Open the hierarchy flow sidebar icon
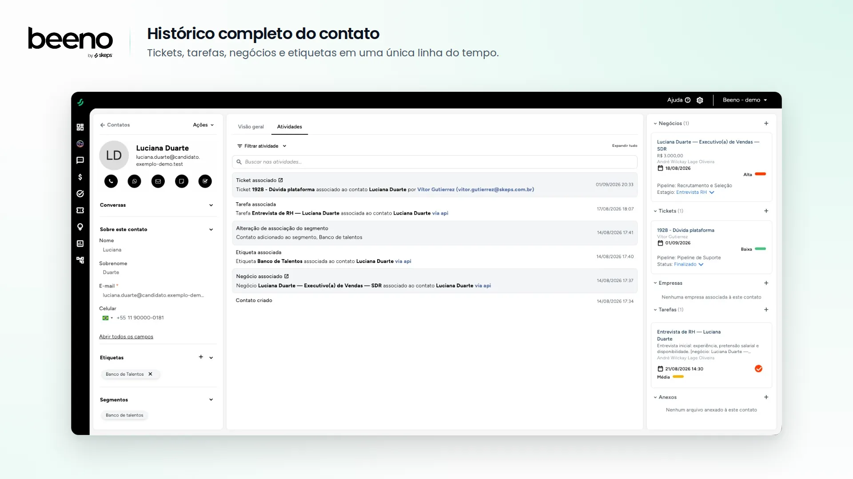Image resolution: width=853 pixels, height=479 pixels. point(80,260)
